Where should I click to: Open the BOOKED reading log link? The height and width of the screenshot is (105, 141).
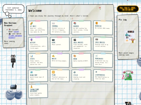[x=76, y=26]
